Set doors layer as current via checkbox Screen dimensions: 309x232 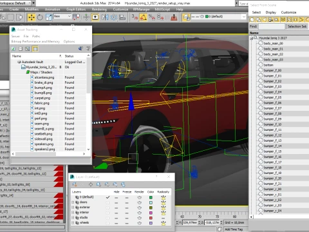tap(108, 202)
